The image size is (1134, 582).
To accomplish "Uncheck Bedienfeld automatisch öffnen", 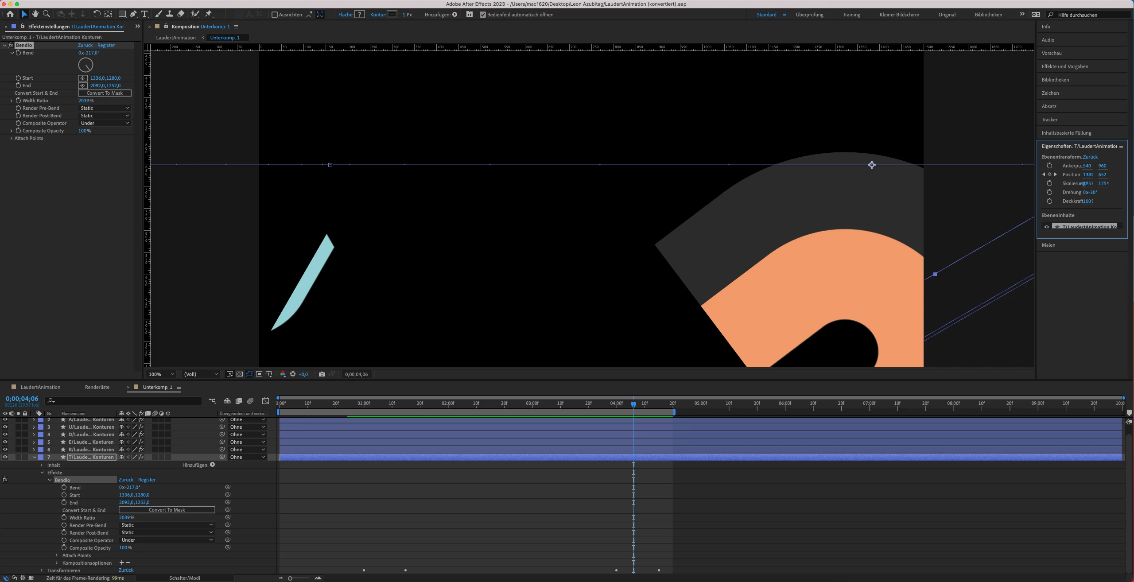I will (483, 15).
